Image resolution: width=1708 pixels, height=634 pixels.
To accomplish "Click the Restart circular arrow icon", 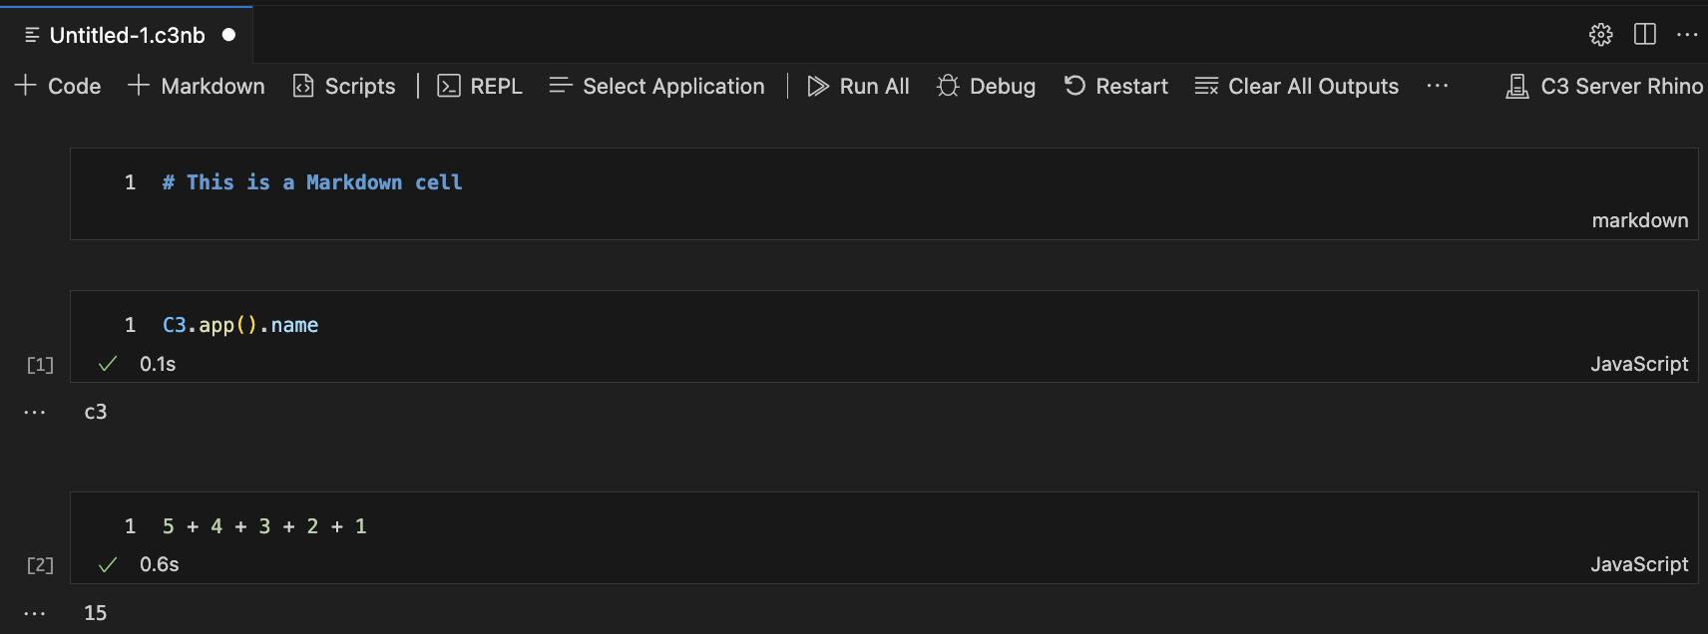I will (1074, 87).
